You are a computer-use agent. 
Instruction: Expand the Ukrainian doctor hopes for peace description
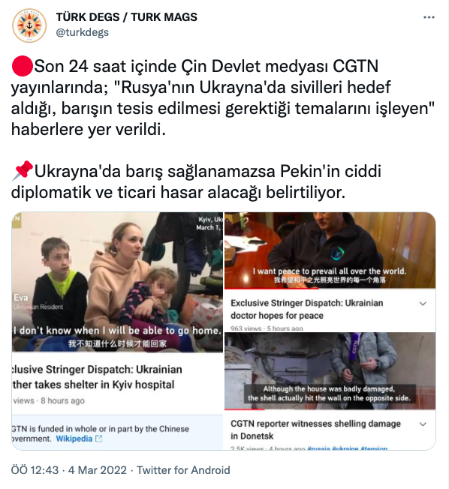[x=423, y=304]
